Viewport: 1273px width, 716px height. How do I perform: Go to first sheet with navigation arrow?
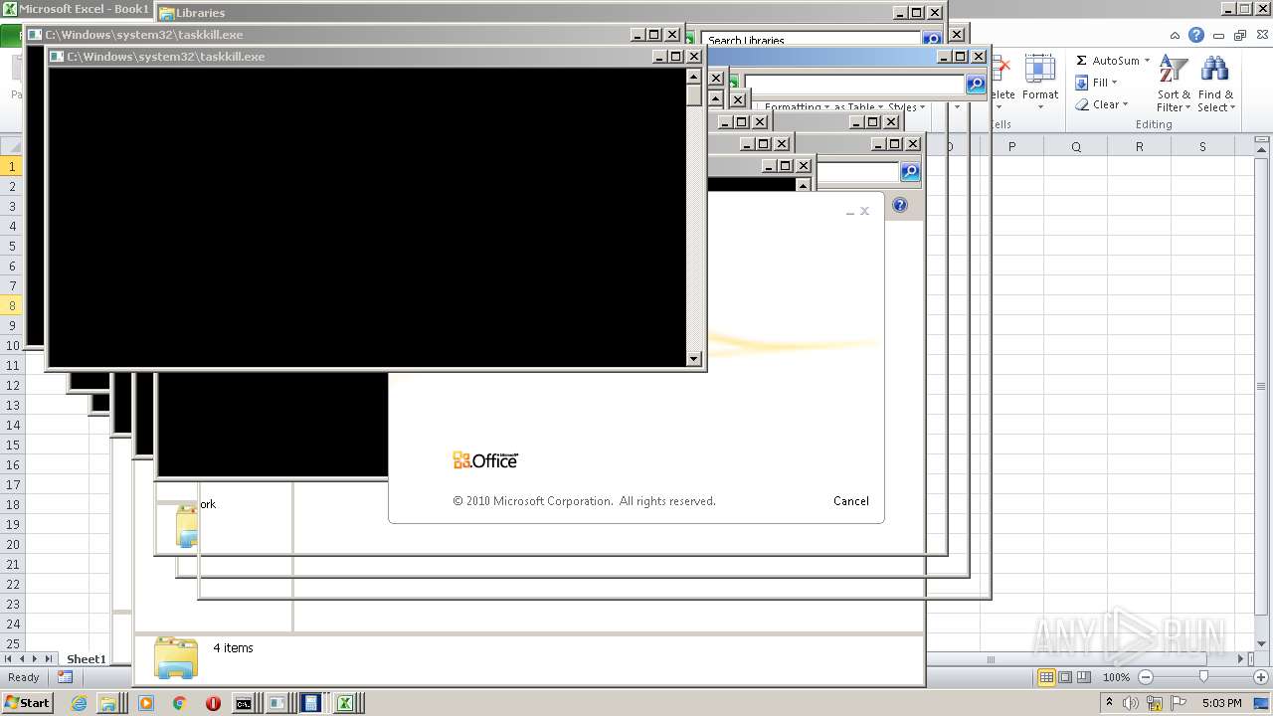point(9,658)
